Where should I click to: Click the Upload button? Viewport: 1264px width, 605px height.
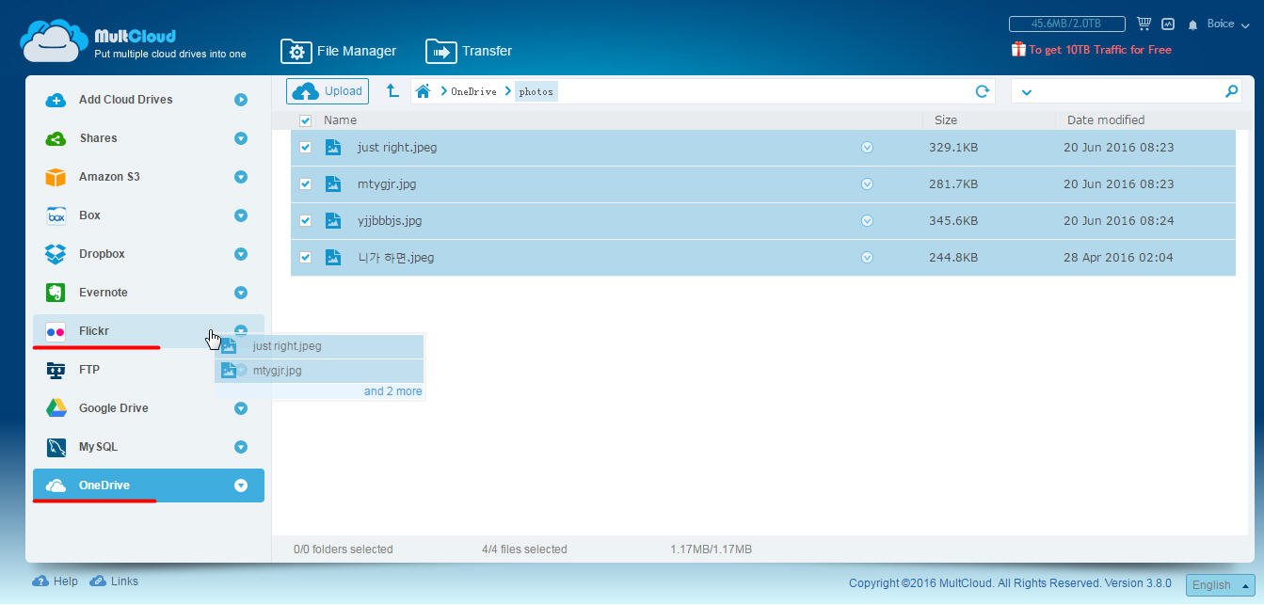(328, 91)
